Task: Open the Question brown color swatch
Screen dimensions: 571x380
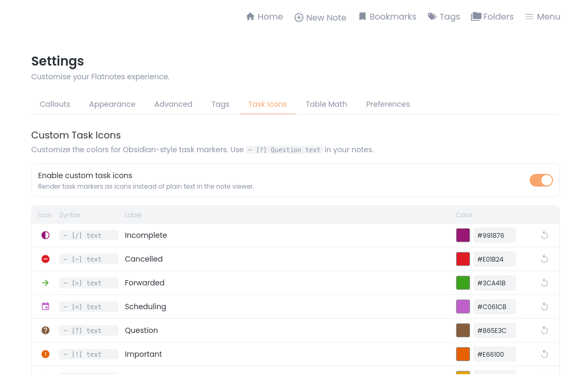Action: coord(463,330)
